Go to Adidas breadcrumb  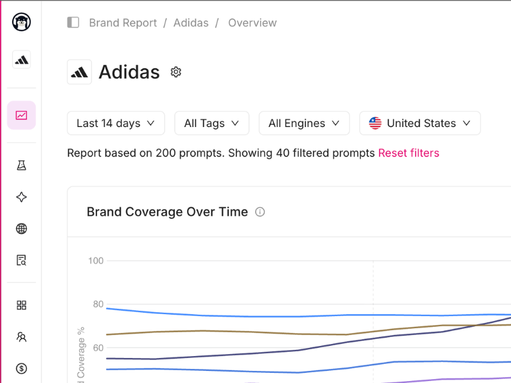[191, 23]
